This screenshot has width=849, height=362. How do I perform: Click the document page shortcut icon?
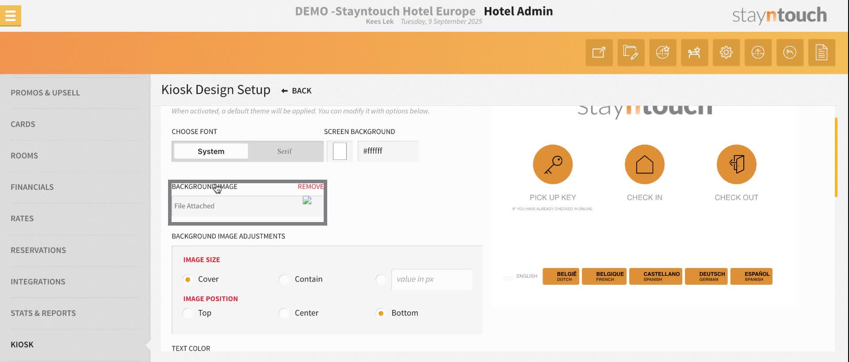click(822, 53)
